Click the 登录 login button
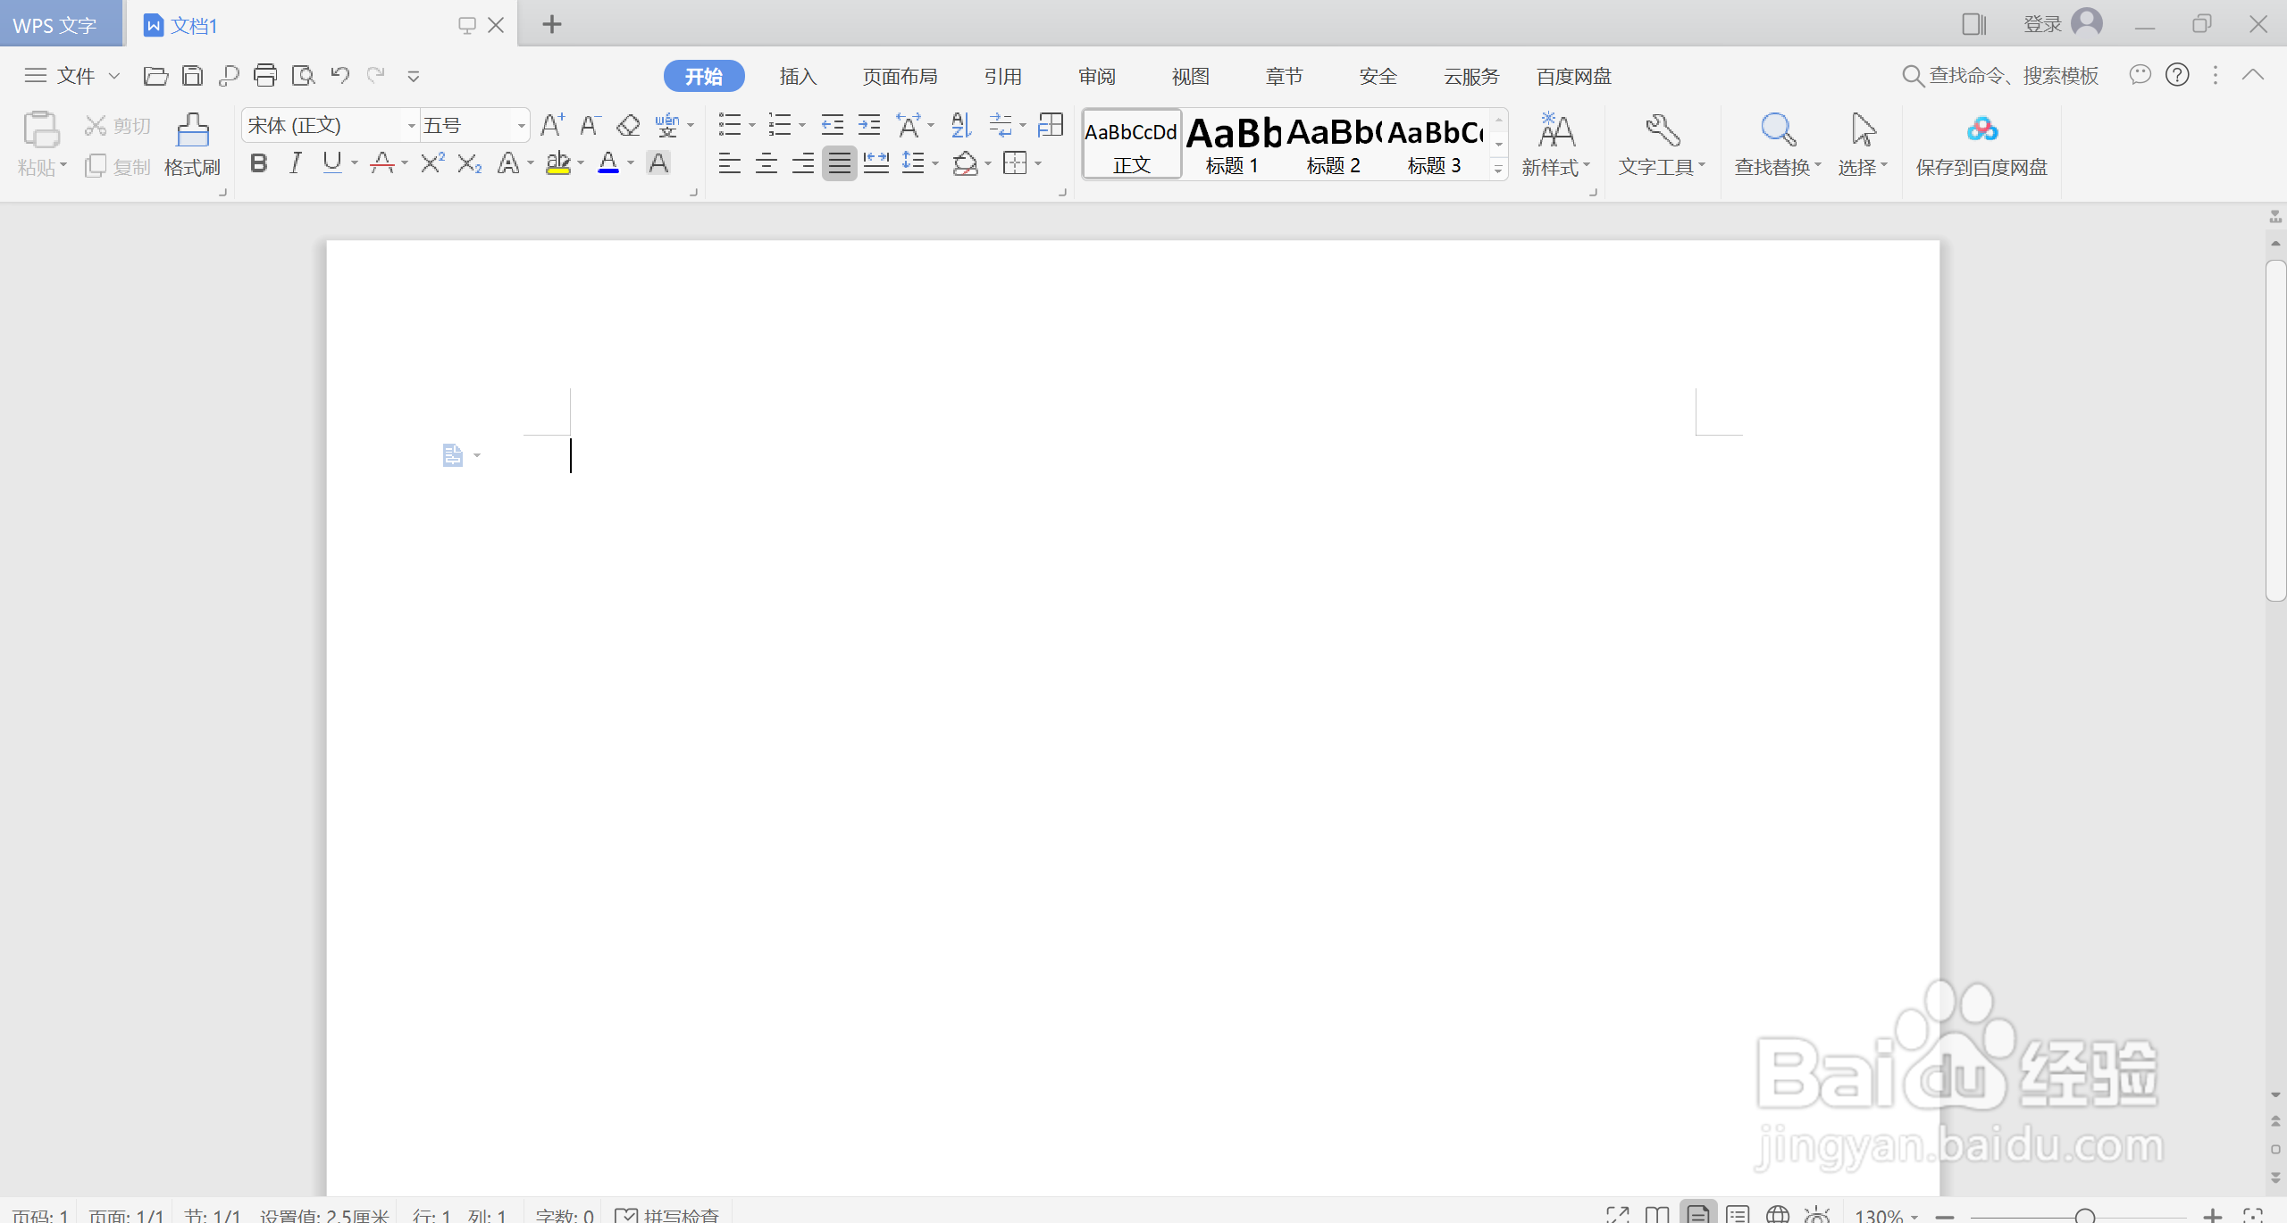2287x1223 pixels. (2042, 24)
